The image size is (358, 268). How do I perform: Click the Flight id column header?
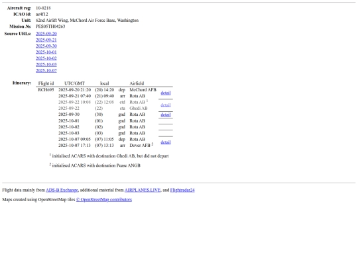point(46,83)
